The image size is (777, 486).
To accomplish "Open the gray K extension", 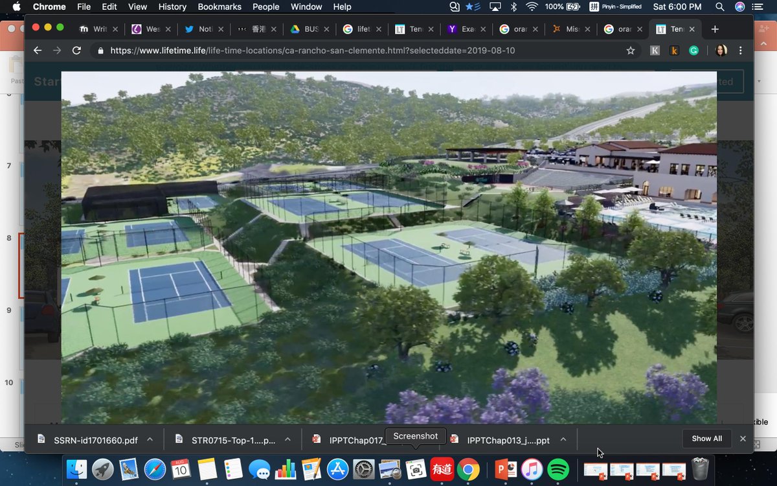I will pyautogui.click(x=655, y=51).
